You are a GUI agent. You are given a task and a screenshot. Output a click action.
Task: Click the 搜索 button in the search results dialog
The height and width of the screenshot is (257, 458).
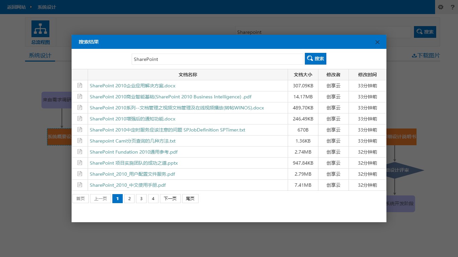316,59
